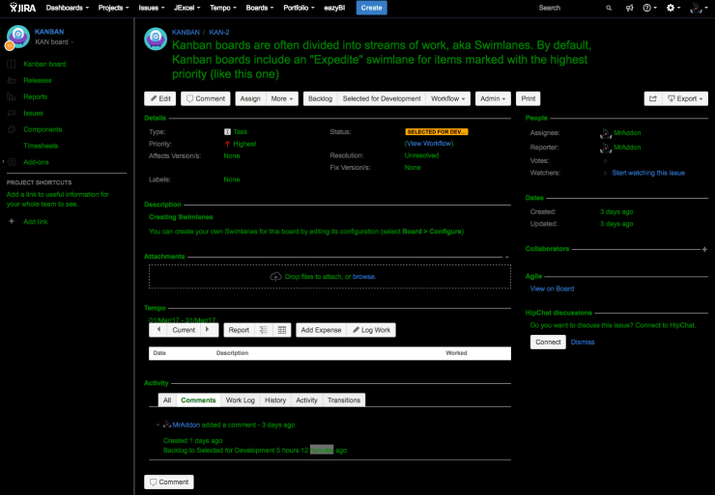Viewport: 715px width, 495px height.
Task: Click the Log Work button
Action: tap(371, 330)
